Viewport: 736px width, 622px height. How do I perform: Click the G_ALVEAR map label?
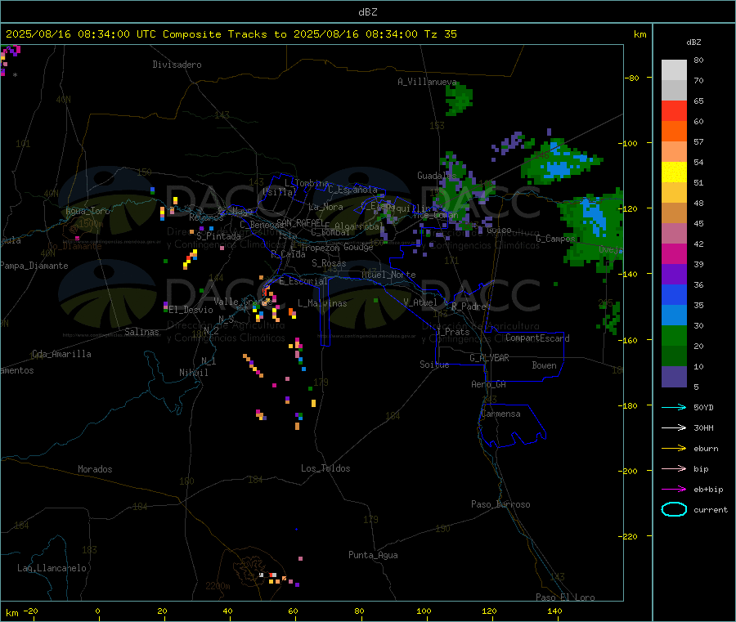coord(489,358)
